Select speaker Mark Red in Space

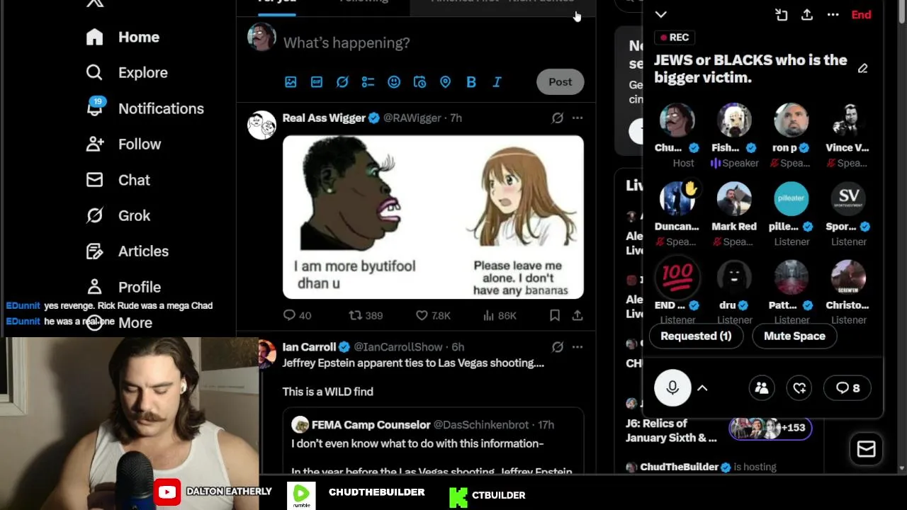click(734, 199)
